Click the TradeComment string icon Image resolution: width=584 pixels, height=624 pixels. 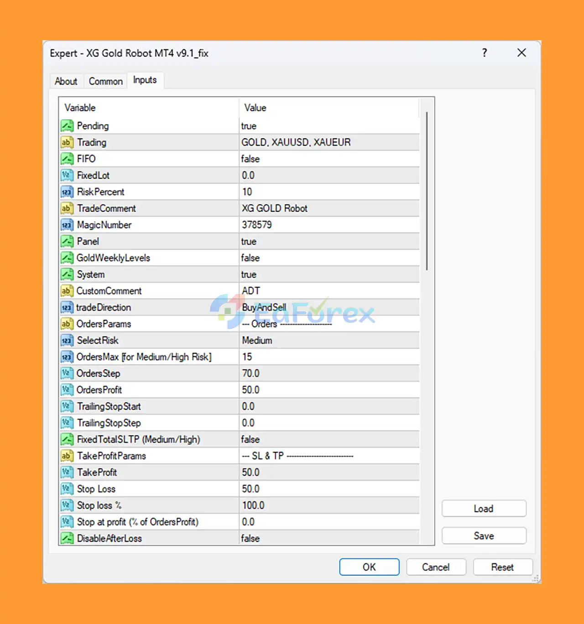point(67,208)
